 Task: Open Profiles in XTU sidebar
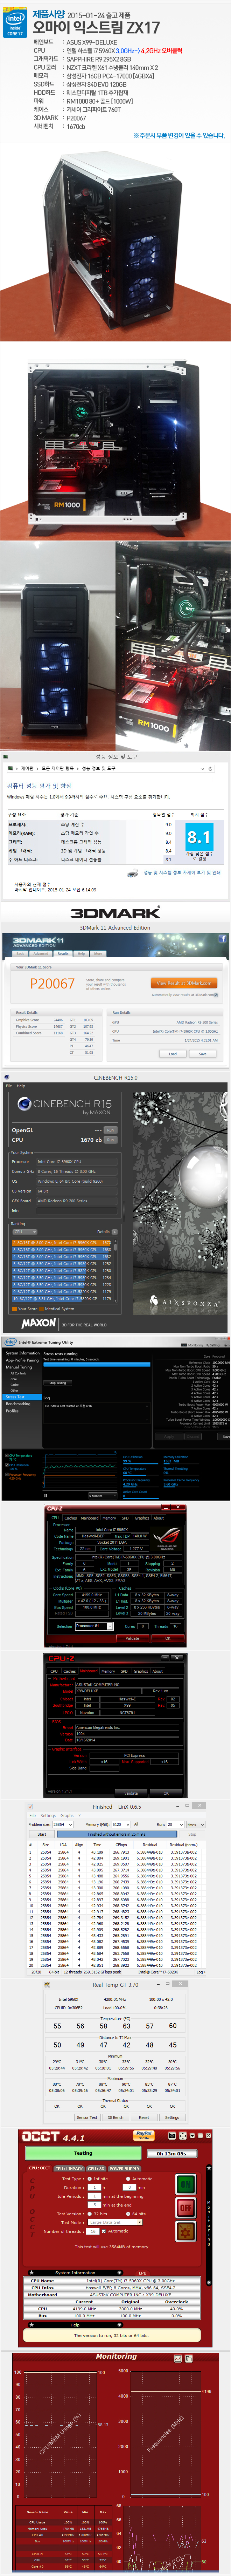tap(12, 1411)
